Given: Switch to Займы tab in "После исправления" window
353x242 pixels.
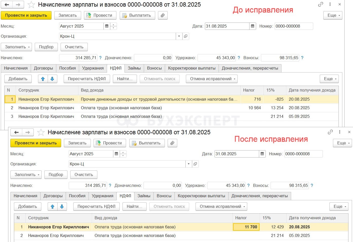Looking at the screenshot, I should (x=144, y=196).
